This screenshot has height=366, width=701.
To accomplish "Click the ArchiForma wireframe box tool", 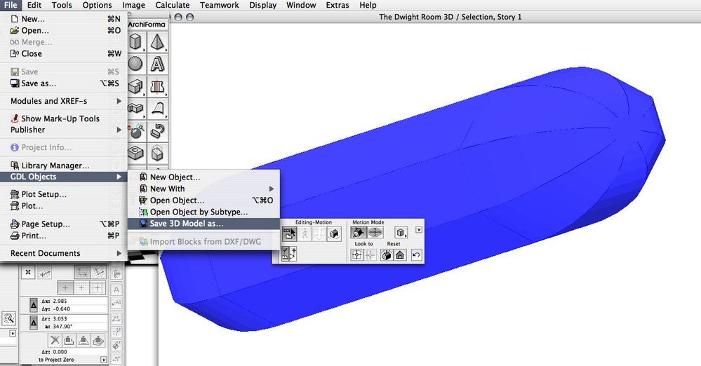I will click(x=157, y=153).
